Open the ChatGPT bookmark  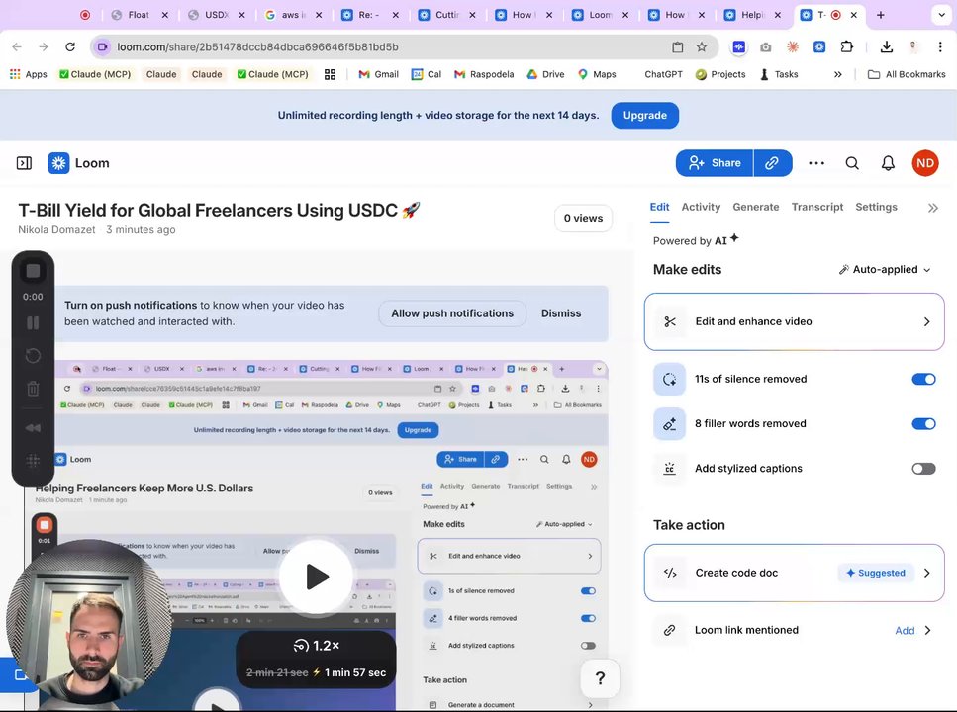(663, 74)
